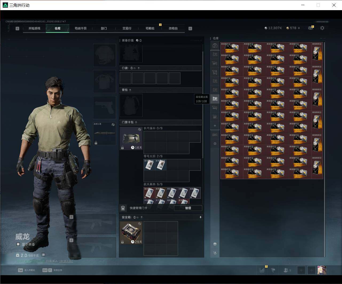Click the sort icon at the warehouse sidebar bottom
Screen dimensions: 342x284
tap(215, 253)
